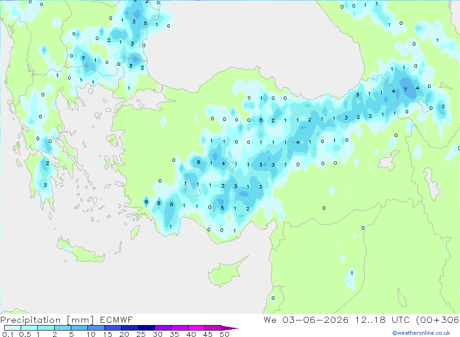Click the legend label '25'
The width and height of the screenshot is (460, 337).
tap(141, 334)
